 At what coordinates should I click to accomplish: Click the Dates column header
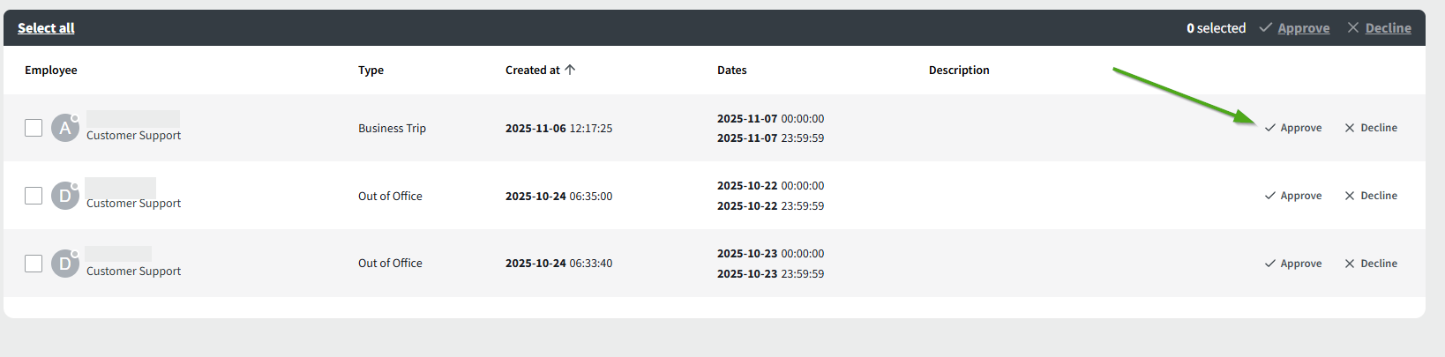(x=731, y=71)
